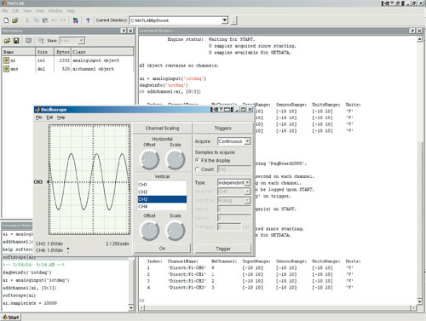Viewport: 426px width, 321px height.
Task: Undock the Workspace panel
Action: tap(124, 31)
